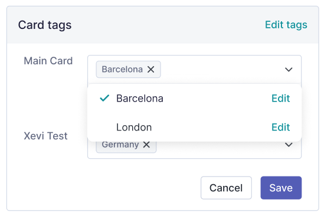Select the London option in the dropdown

(194, 127)
